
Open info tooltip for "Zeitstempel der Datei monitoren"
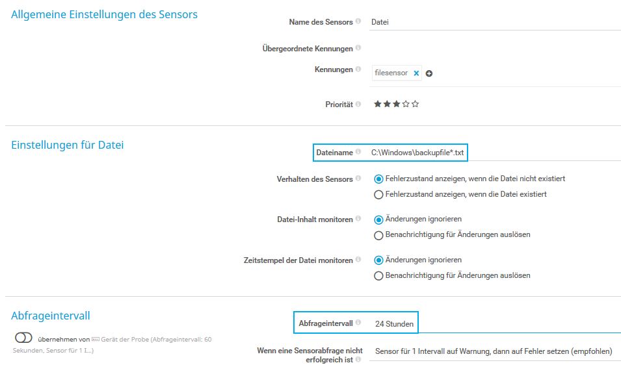358,260
